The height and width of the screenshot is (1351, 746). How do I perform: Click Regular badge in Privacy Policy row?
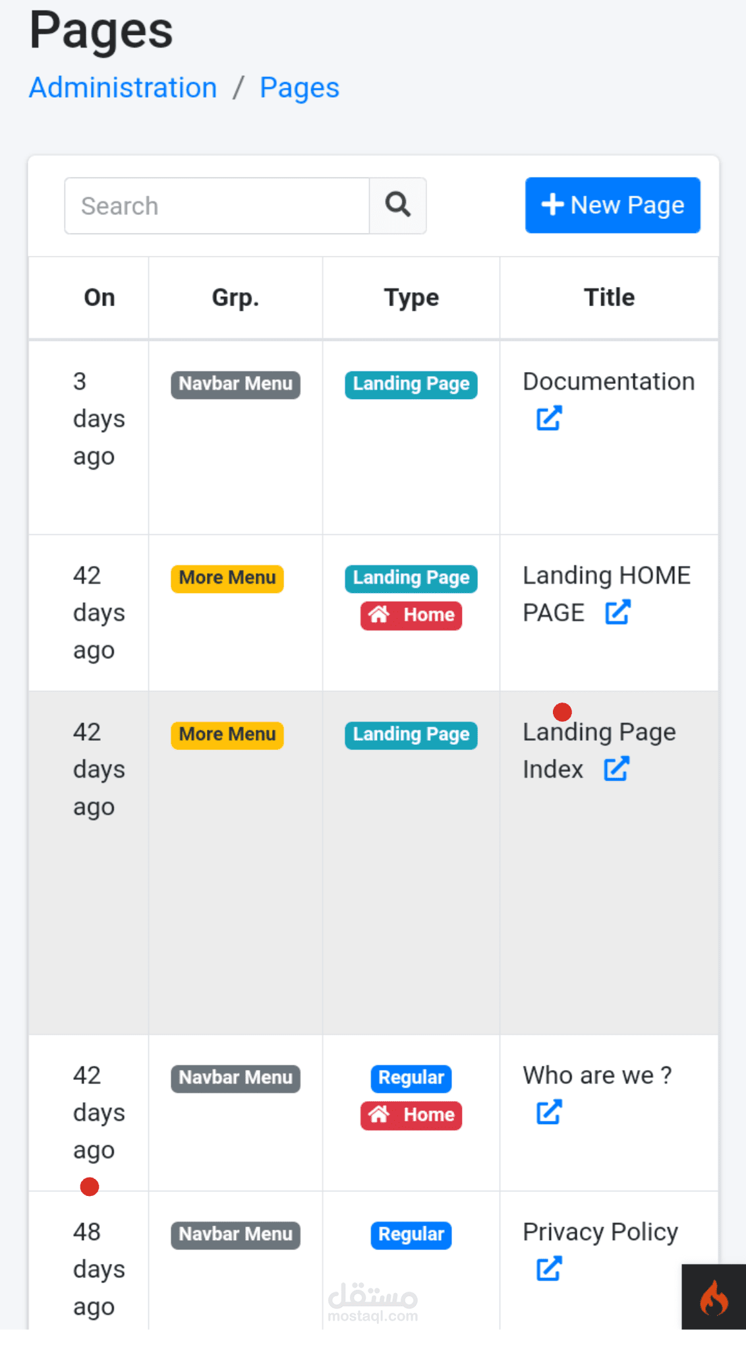[411, 1234]
